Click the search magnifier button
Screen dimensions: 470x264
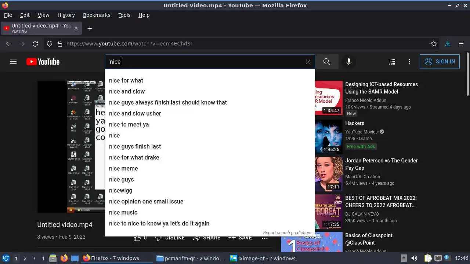pyautogui.click(x=327, y=62)
